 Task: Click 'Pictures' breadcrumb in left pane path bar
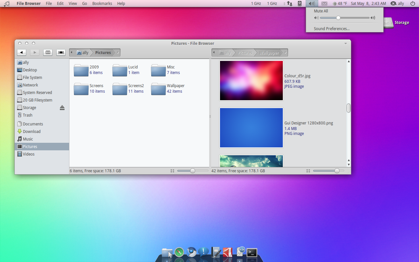103,53
